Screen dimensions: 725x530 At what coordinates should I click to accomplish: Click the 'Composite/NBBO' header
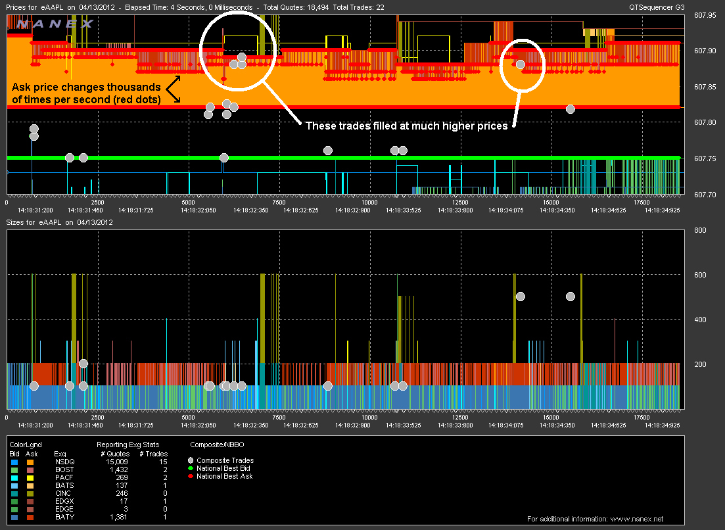[x=217, y=445]
